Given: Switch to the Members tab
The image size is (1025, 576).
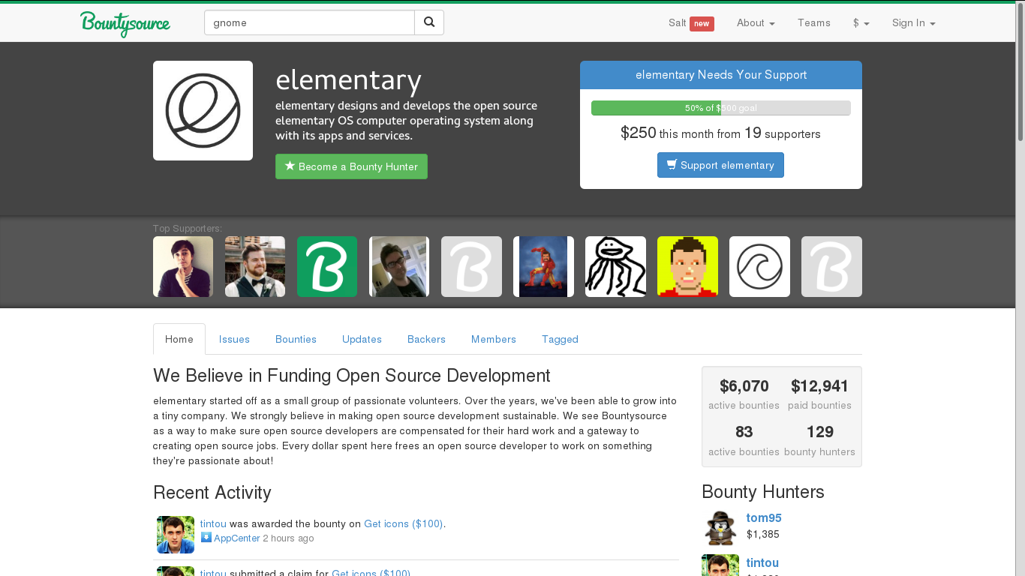Looking at the screenshot, I should coord(494,339).
